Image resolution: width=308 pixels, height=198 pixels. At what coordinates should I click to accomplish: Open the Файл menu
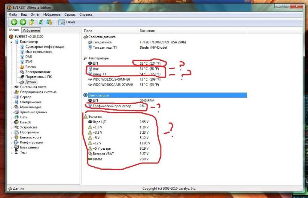[x=13, y=14]
